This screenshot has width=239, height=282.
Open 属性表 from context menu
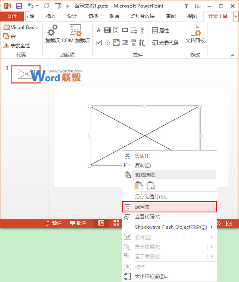tap(169, 207)
